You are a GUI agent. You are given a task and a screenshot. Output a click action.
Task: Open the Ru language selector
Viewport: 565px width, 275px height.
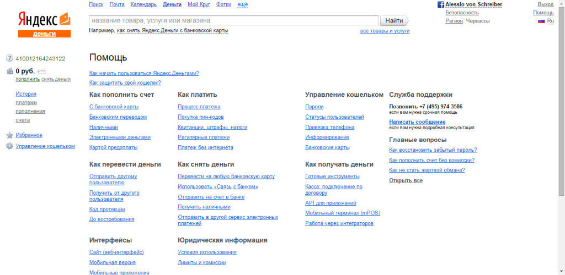pyautogui.click(x=550, y=21)
